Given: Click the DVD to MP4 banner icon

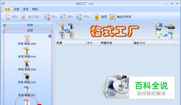Looking at the screenshot, I should [x=165, y=27].
